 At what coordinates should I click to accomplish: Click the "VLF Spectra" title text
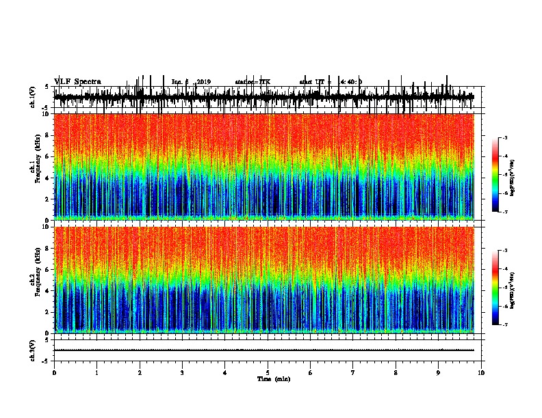click(x=77, y=81)
